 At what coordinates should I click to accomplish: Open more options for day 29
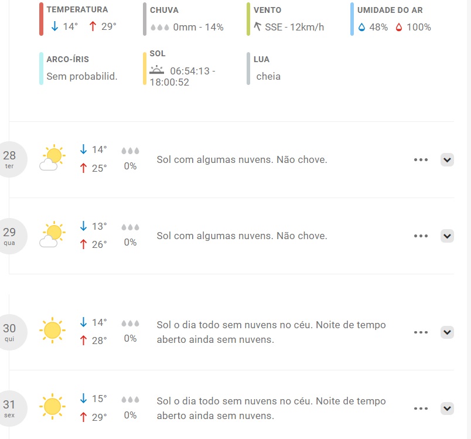(x=421, y=236)
